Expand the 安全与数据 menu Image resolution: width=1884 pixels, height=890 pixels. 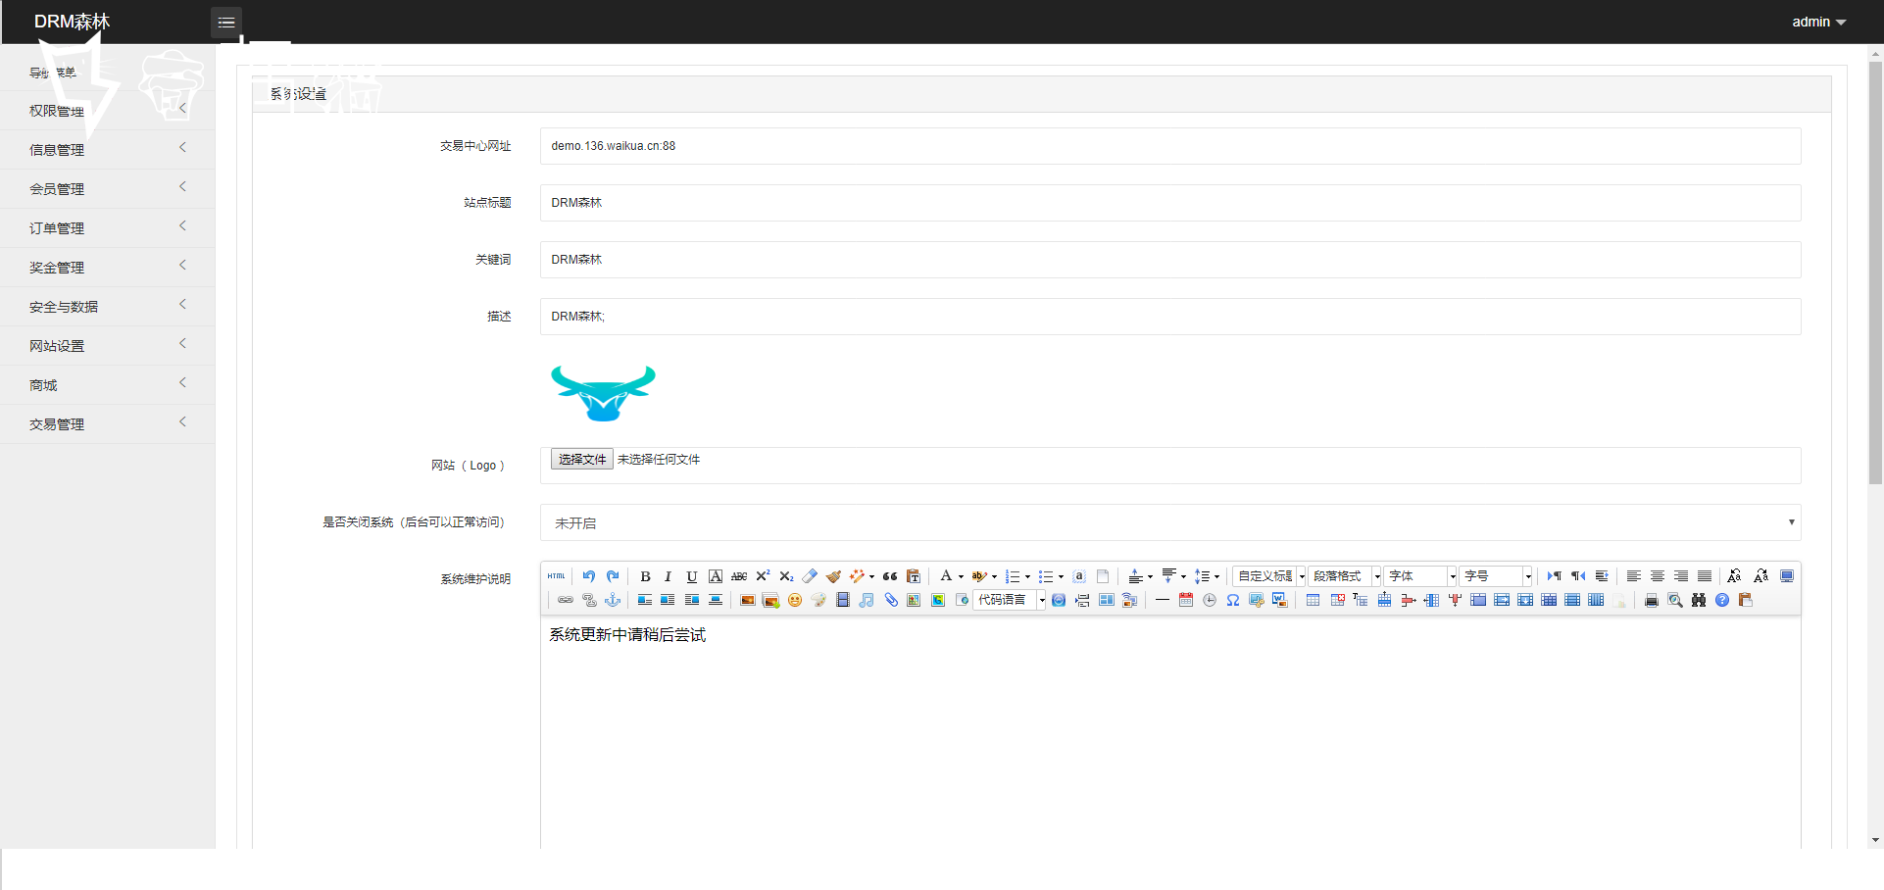107,306
